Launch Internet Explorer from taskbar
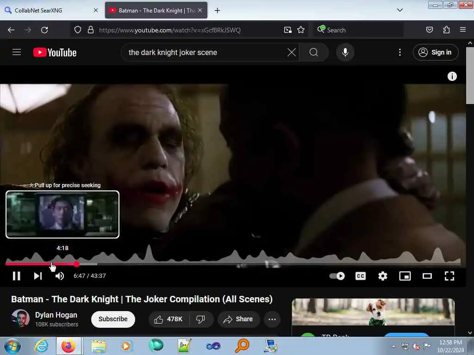Viewport: 474px width, 355px height. [41, 346]
